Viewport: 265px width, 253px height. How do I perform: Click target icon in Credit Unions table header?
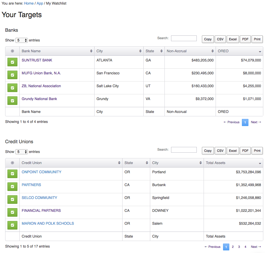tap(12, 163)
